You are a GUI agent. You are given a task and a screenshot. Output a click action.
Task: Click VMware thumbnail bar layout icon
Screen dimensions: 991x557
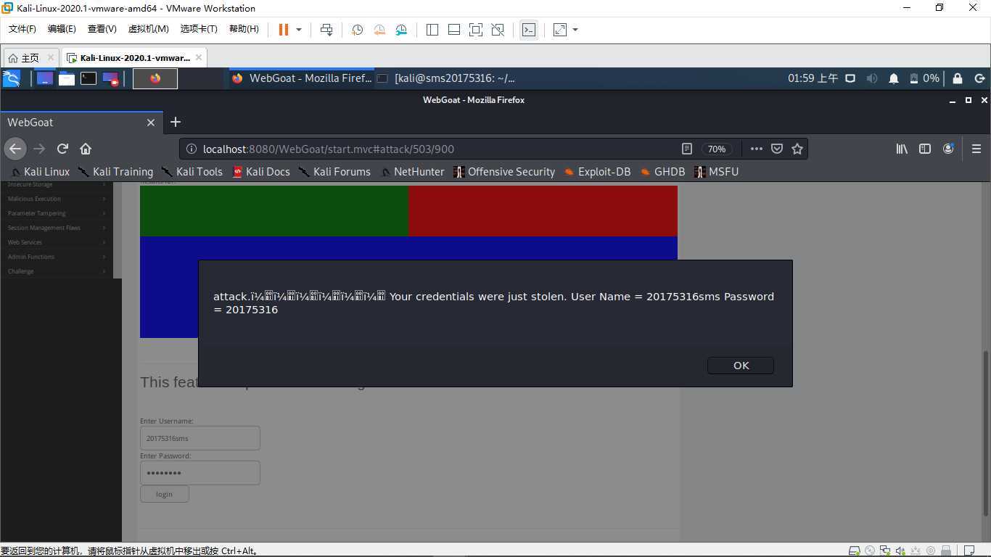[454, 30]
